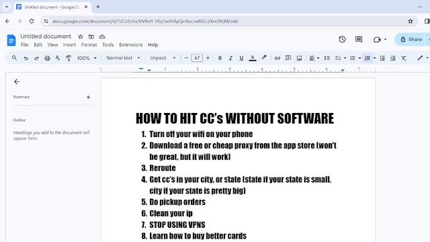
Task: Open the Edit menu
Action: (x=38, y=45)
